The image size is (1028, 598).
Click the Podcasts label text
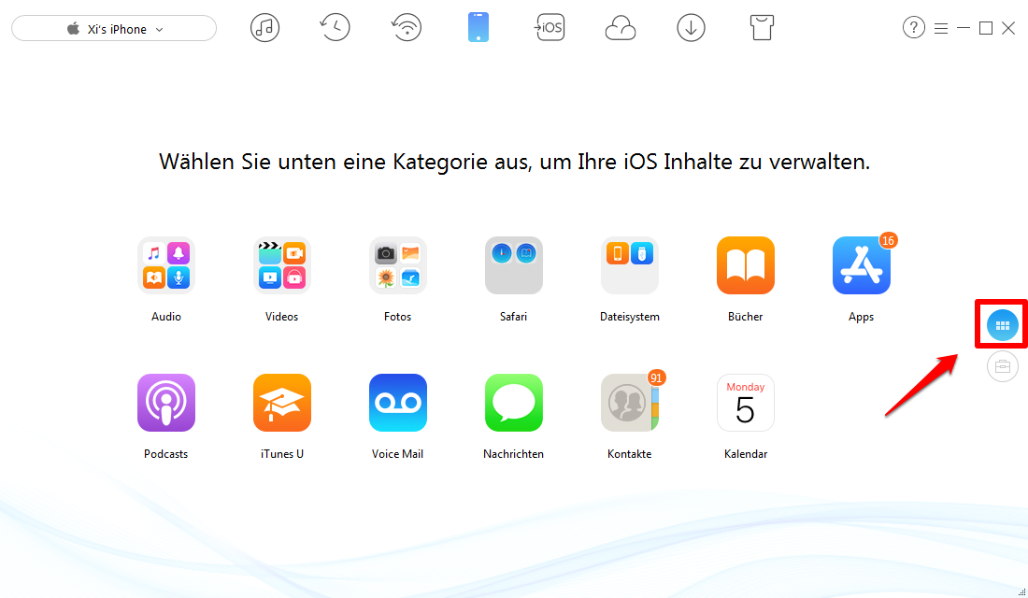point(165,454)
